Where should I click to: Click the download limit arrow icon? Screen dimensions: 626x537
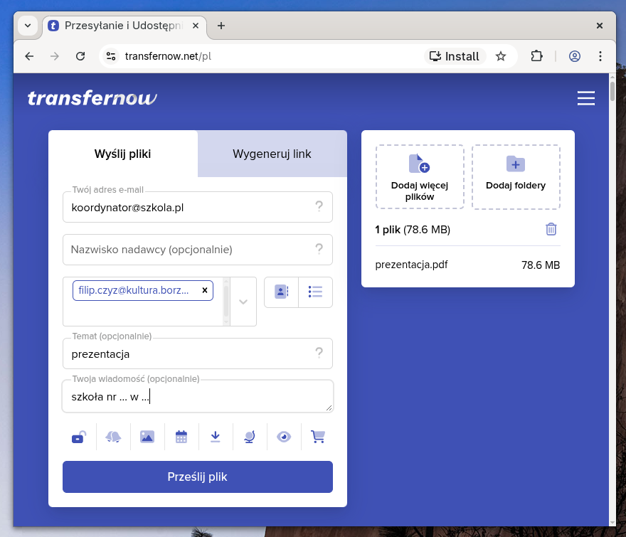pos(216,437)
